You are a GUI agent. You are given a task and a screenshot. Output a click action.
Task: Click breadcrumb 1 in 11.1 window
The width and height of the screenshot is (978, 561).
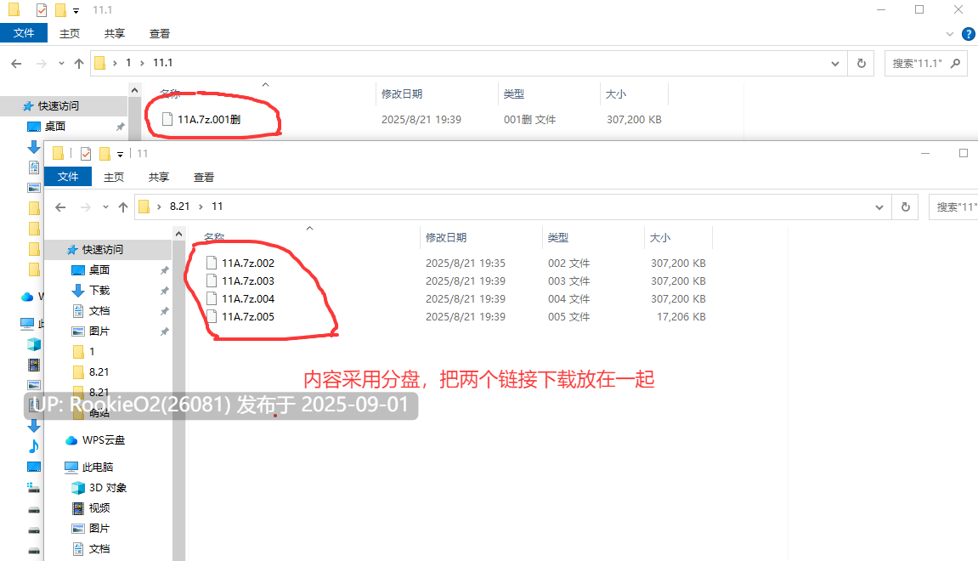pyautogui.click(x=128, y=62)
